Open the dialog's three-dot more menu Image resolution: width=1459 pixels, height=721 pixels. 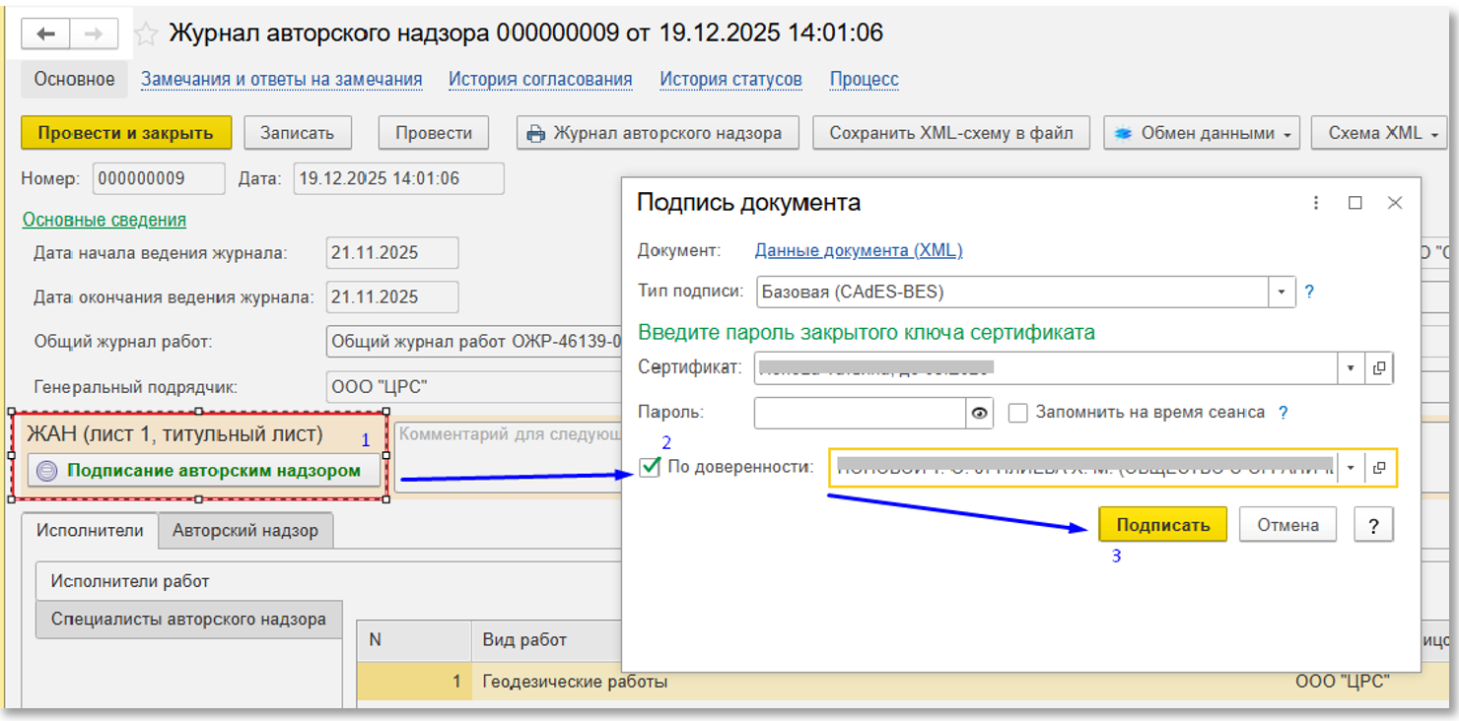pos(1316,203)
